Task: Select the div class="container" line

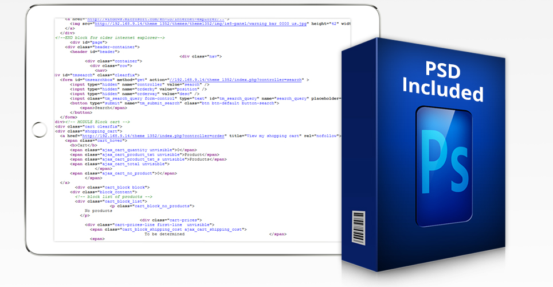Action: [113, 61]
